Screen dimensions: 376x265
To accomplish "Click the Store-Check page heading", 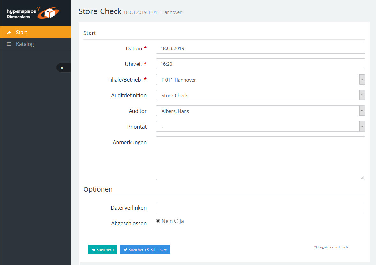I will coord(100,11).
